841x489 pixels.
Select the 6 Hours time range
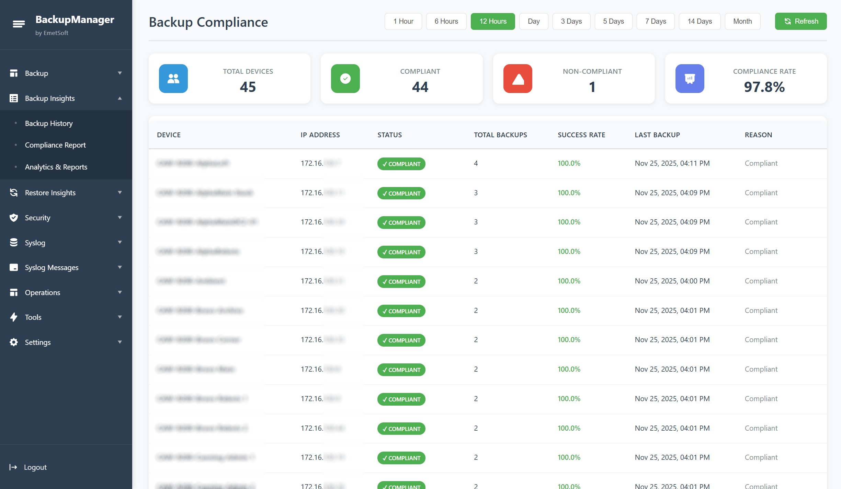tap(446, 21)
